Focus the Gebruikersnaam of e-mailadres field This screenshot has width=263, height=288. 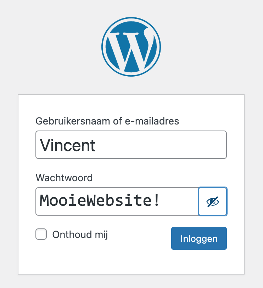(x=131, y=145)
